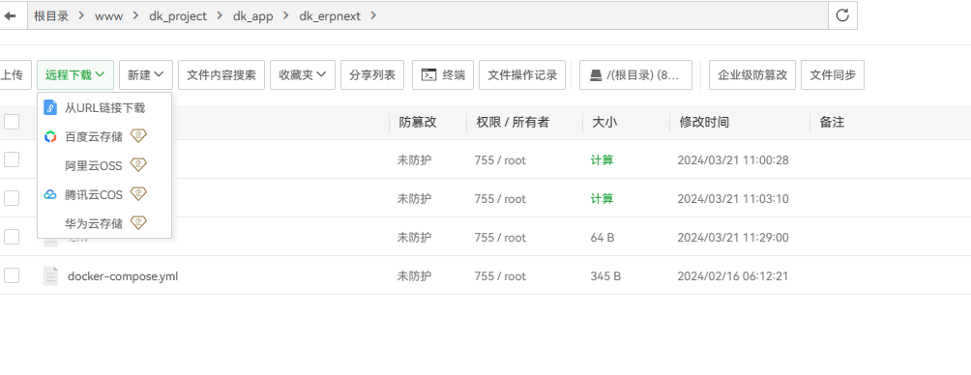971x375 pixels.
Task: Click dk_erpnext in the breadcrumb path
Action: pos(330,16)
